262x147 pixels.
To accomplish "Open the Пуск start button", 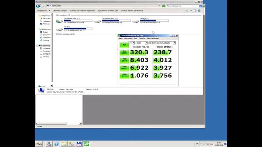I will click(x=39, y=144).
